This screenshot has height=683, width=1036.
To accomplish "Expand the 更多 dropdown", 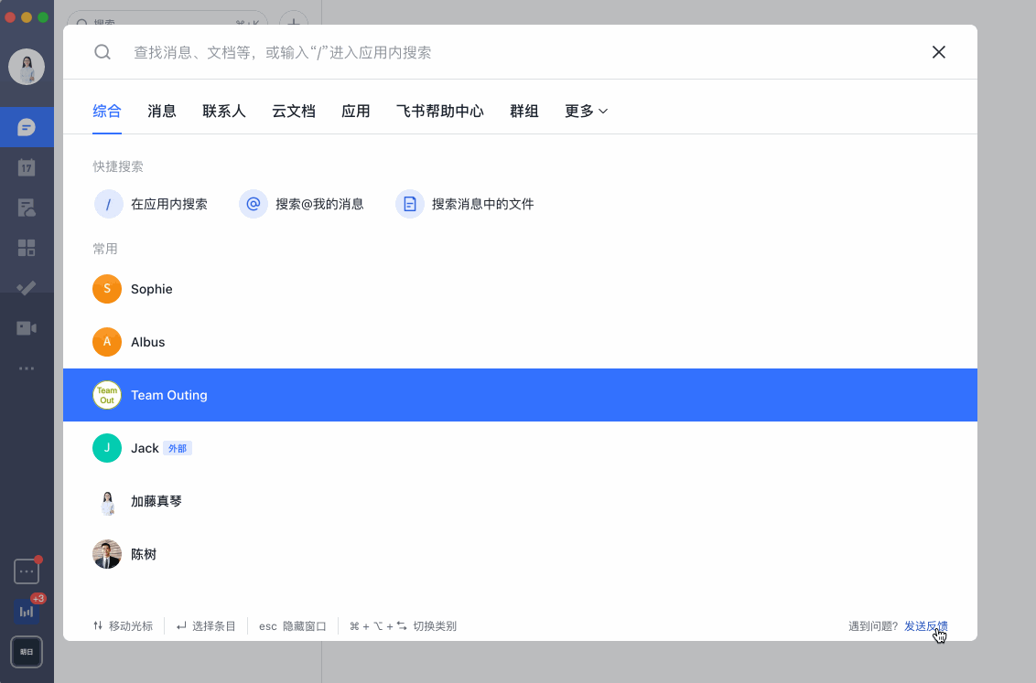I will point(586,111).
